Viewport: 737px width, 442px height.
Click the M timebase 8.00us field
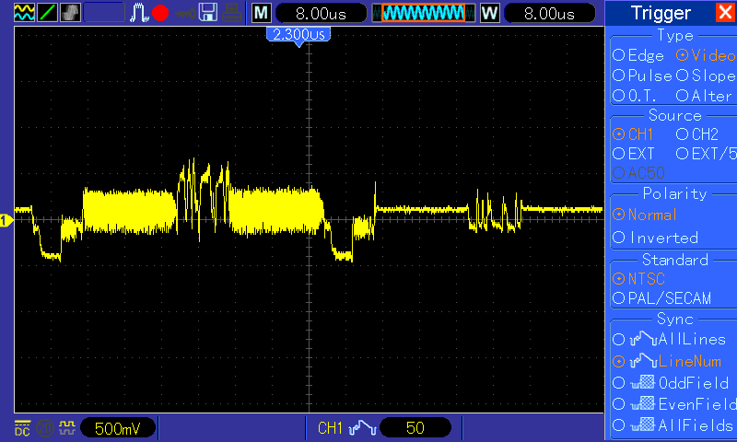coord(321,13)
